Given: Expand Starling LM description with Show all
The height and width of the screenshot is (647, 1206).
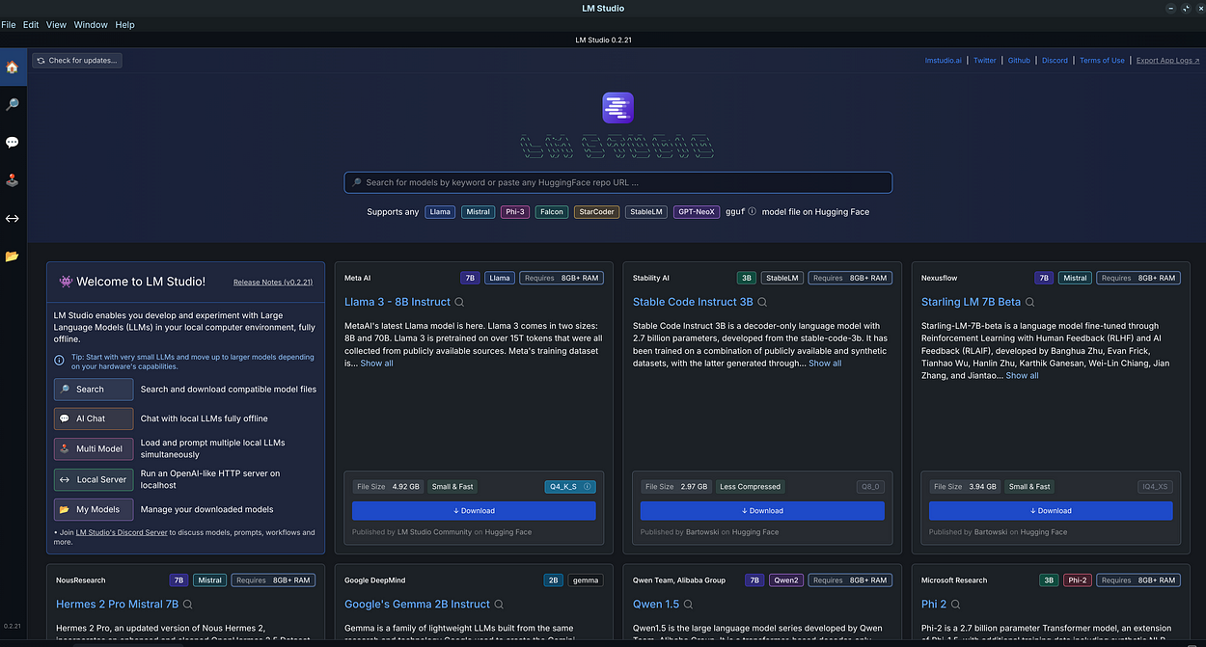Looking at the screenshot, I should coord(1022,375).
